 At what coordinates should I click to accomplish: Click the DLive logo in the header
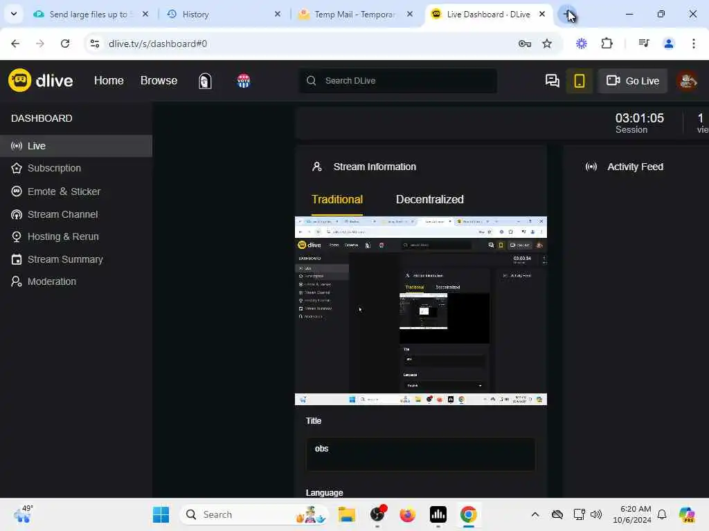41,80
